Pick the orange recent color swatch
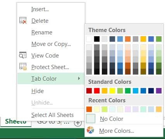Screen dimensions: 165x139 [x=89, y=109]
